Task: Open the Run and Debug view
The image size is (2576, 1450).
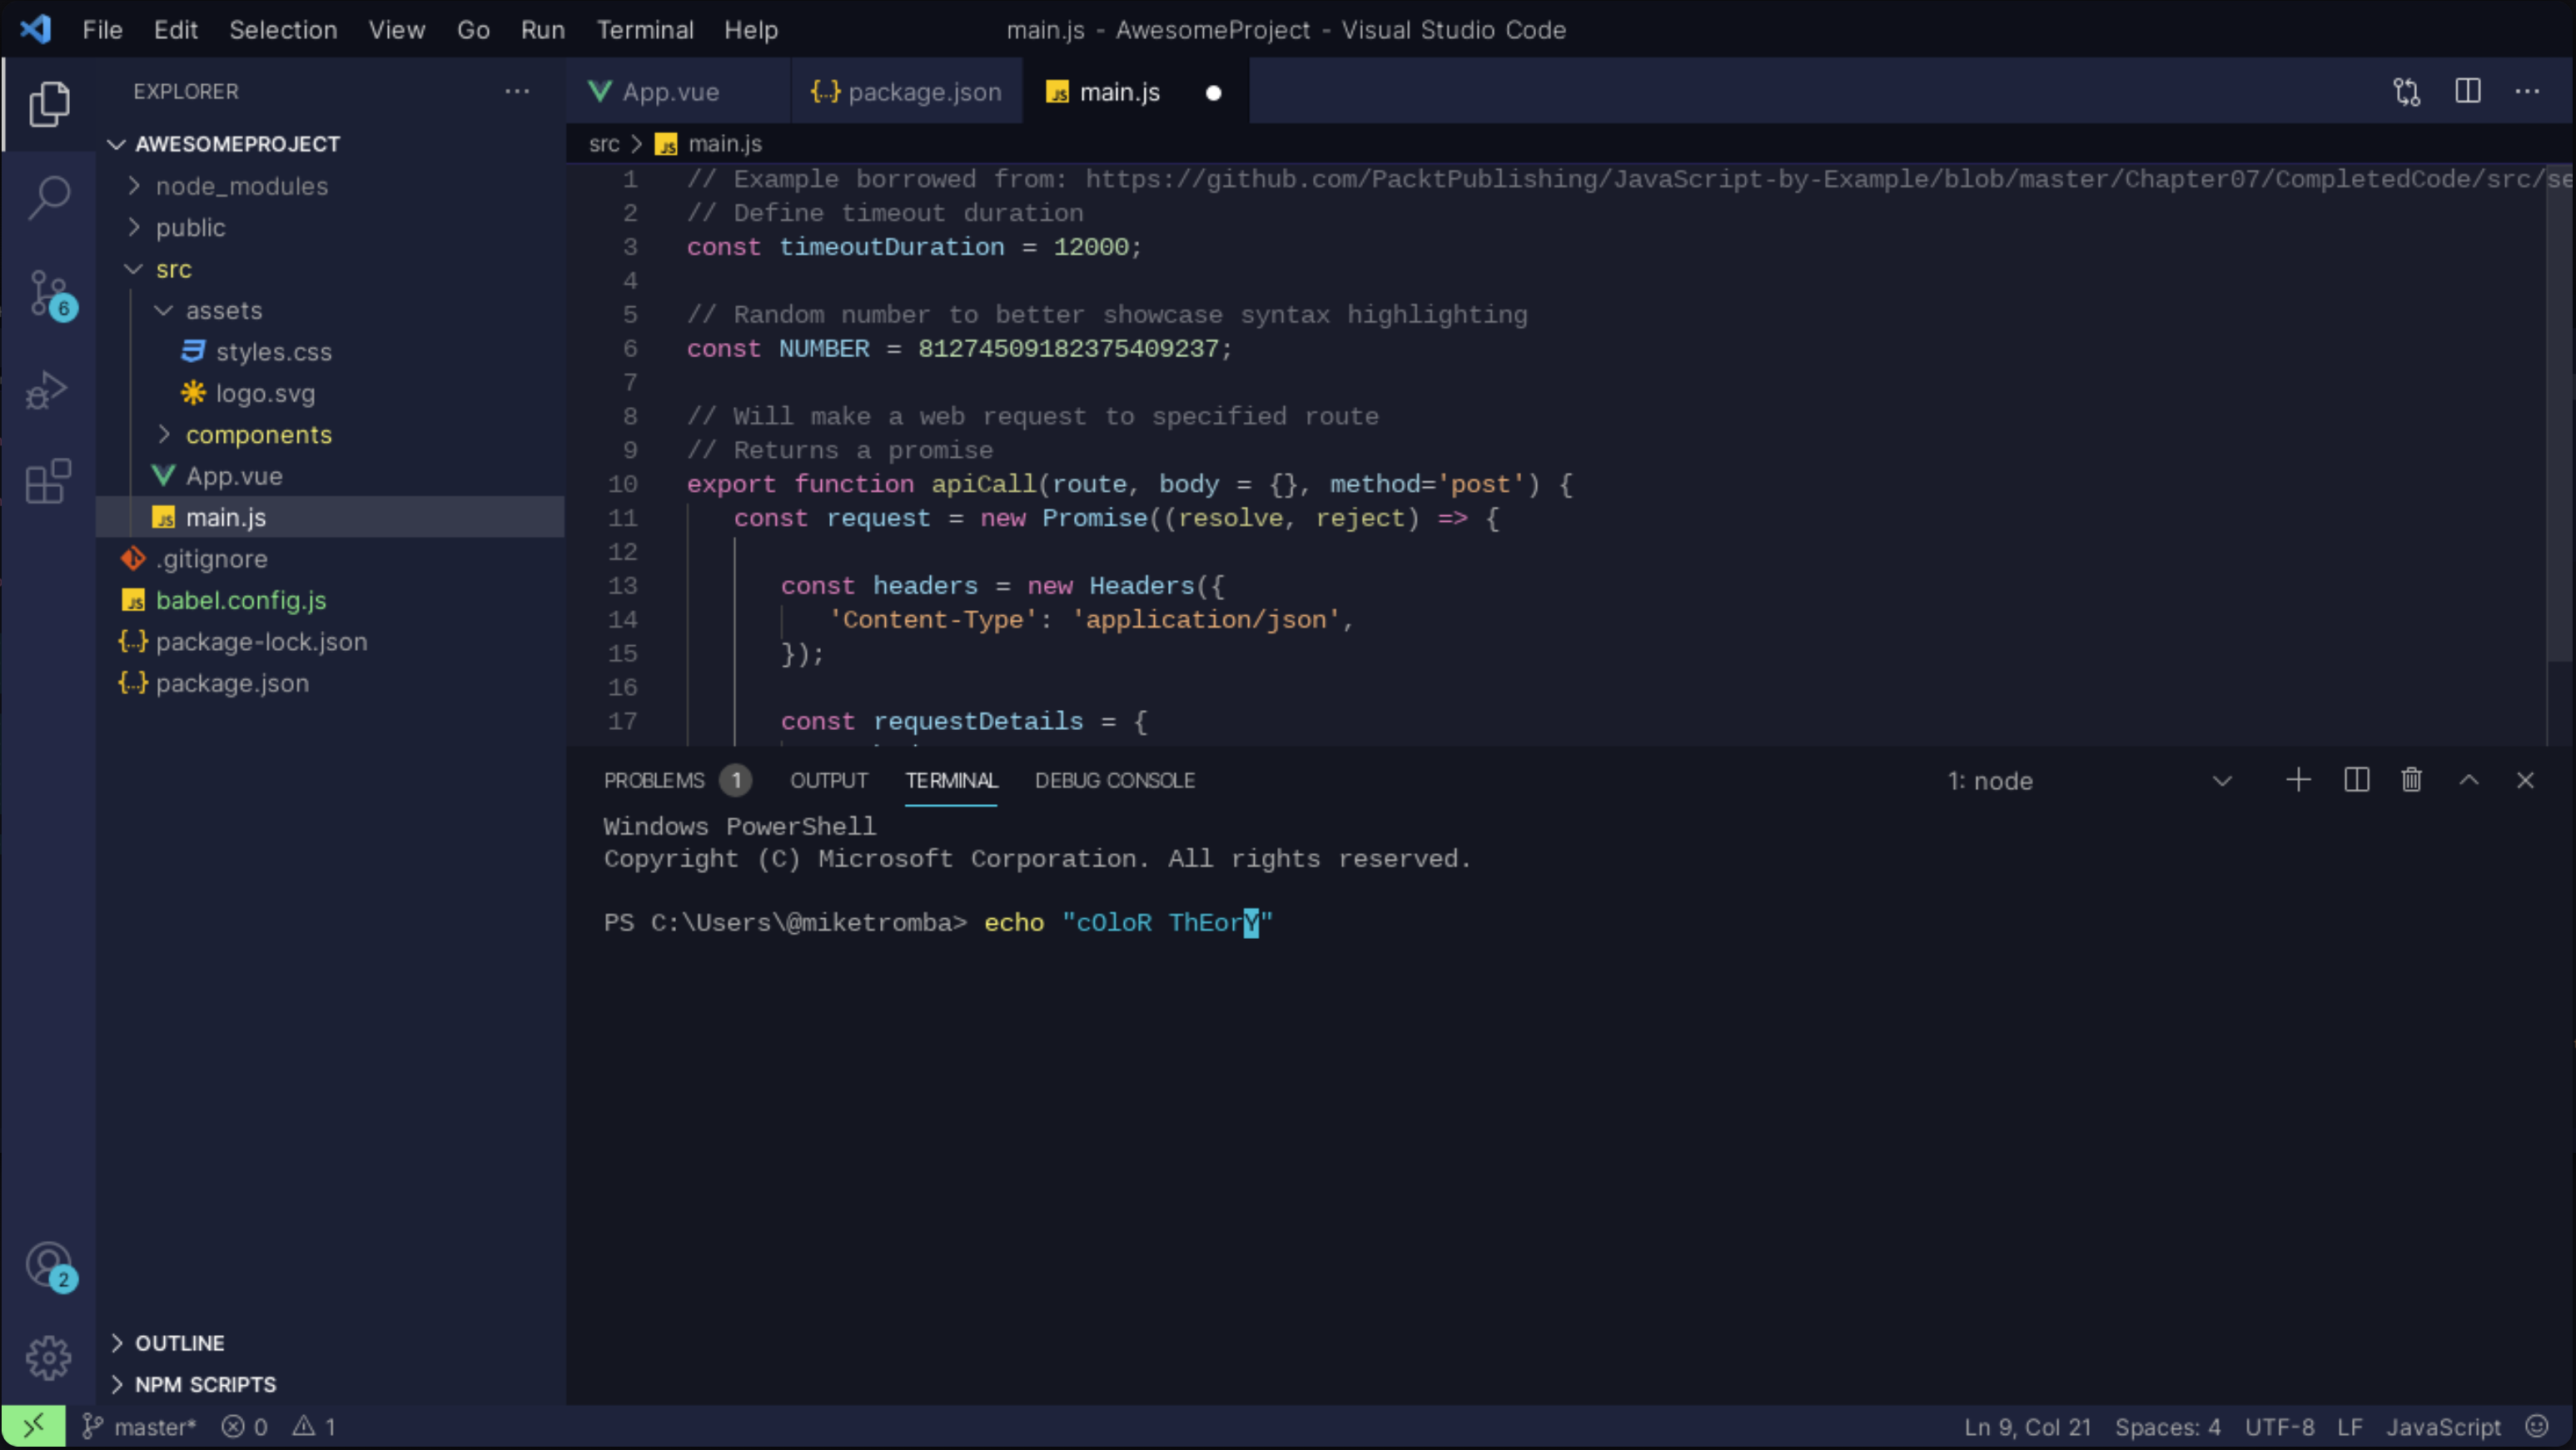Action: [x=48, y=390]
